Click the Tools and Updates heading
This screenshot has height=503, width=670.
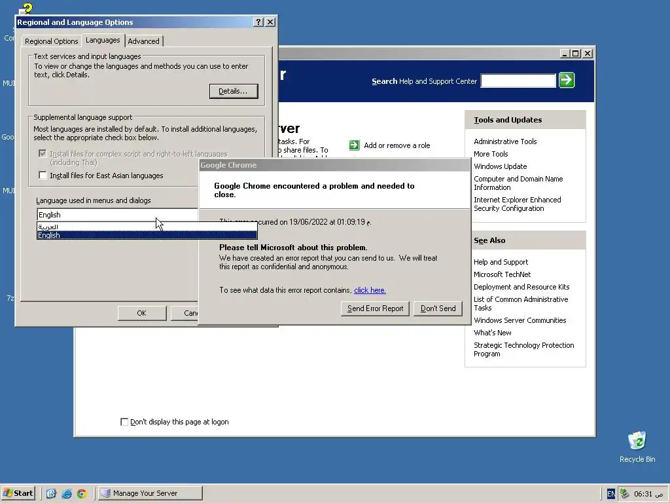click(508, 121)
